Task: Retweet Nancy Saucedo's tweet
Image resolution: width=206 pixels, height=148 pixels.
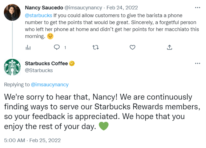Action: pos(95,47)
